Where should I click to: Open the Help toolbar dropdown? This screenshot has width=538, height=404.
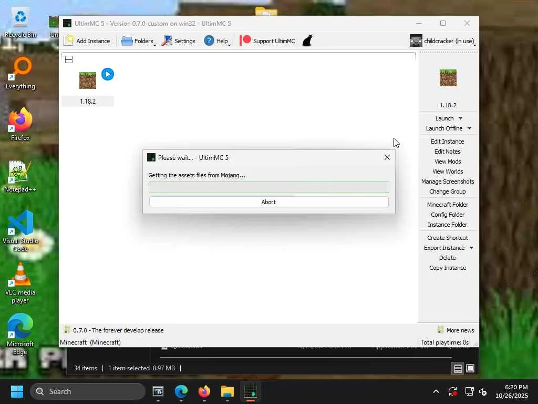click(x=217, y=41)
